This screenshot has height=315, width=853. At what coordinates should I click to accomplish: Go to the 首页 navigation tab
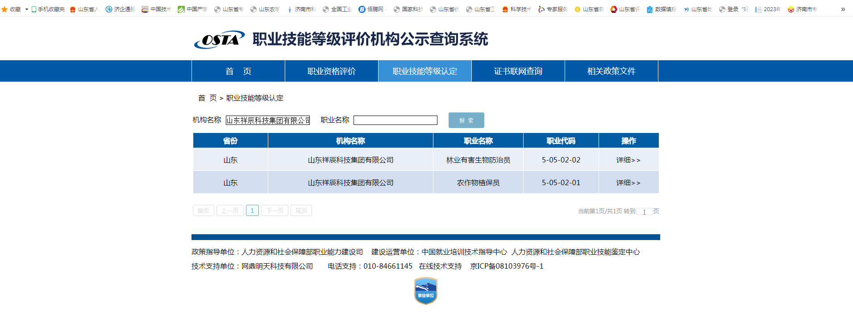pyautogui.click(x=238, y=71)
